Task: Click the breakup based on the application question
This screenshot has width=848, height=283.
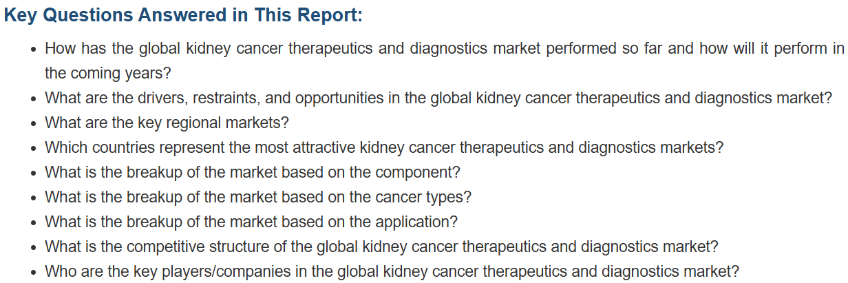Action: [x=251, y=222]
